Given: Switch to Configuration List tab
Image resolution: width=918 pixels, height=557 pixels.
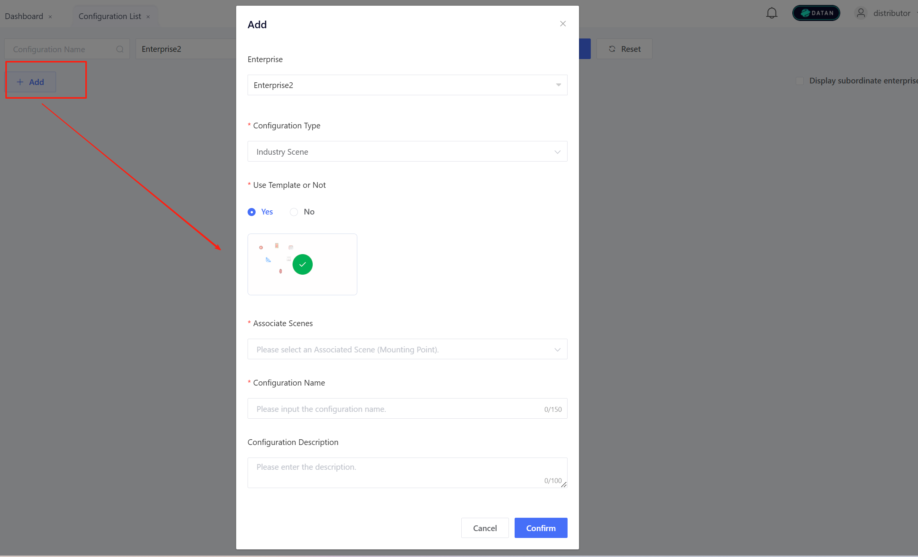Looking at the screenshot, I should (110, 16).
